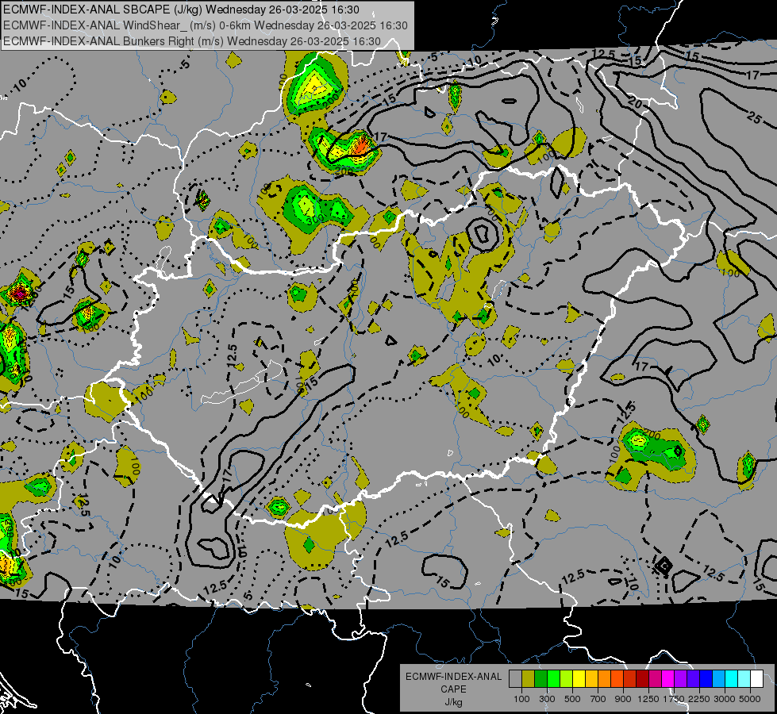Viewport: 777px width, 714px height.
Task: Click the gray swatch in the CAPE legend
Action: (515, 679)
